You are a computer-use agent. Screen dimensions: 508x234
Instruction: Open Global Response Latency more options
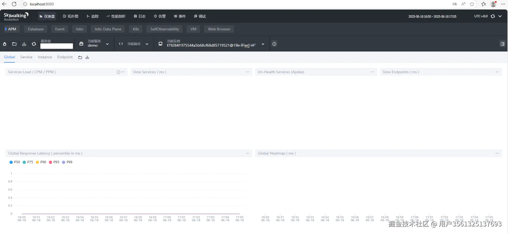click(x=247, y=153)
